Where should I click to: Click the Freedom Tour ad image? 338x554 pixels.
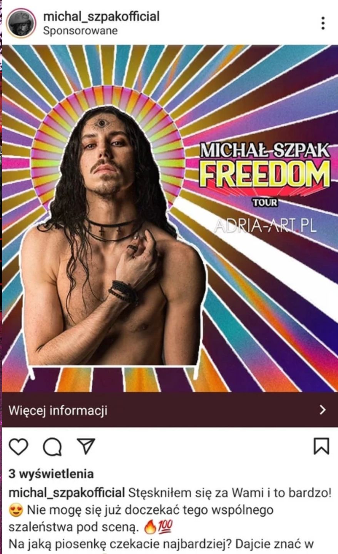(x=170, y=218)
